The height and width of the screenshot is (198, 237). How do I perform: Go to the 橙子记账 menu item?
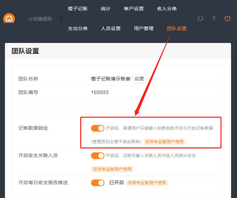pyautogui.click(x=78, y=9)
